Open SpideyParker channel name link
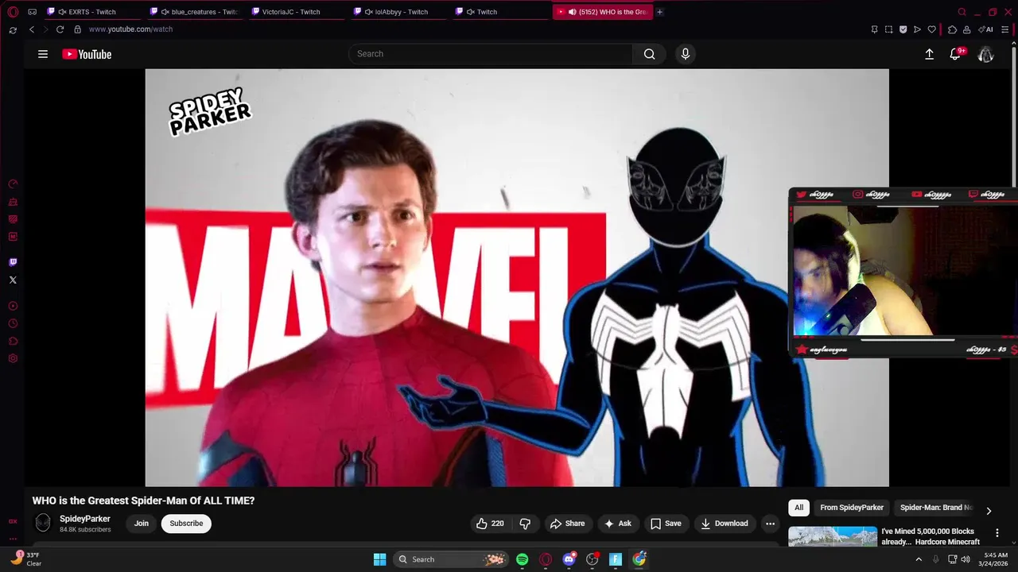The image size is (1018, 572). click(x=85, y=519)
